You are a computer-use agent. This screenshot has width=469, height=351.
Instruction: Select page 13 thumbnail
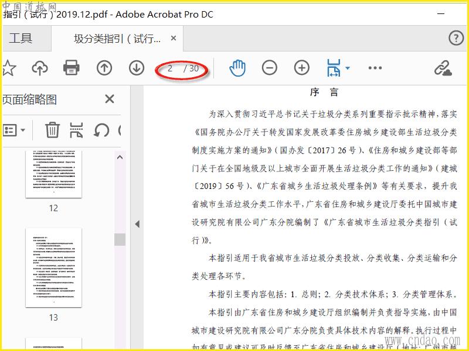click(x=53, y=268)
